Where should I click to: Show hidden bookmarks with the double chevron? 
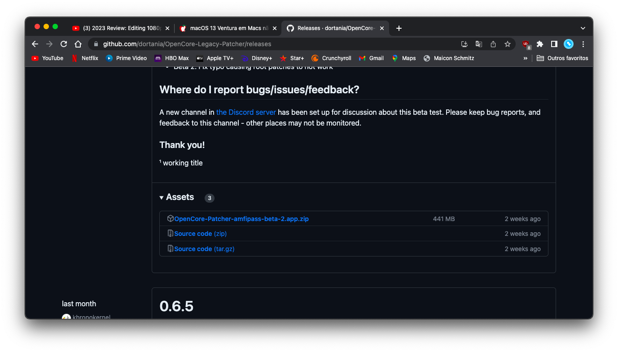click(525, 58)
